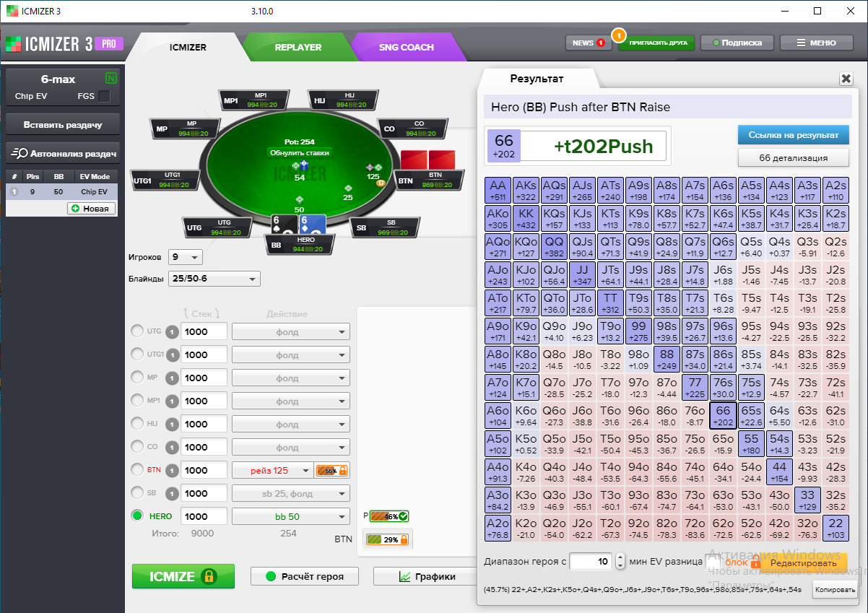Screen dimensions: 868x613
Task: Click the BTN 29% locked range bar
Action: [x=388, y=539]
